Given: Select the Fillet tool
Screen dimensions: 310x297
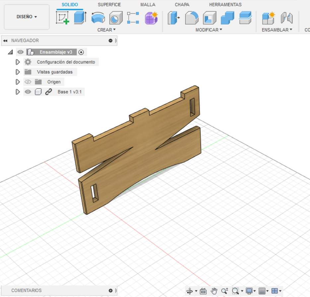Looking at the screenshot, I should click(192, 18).
